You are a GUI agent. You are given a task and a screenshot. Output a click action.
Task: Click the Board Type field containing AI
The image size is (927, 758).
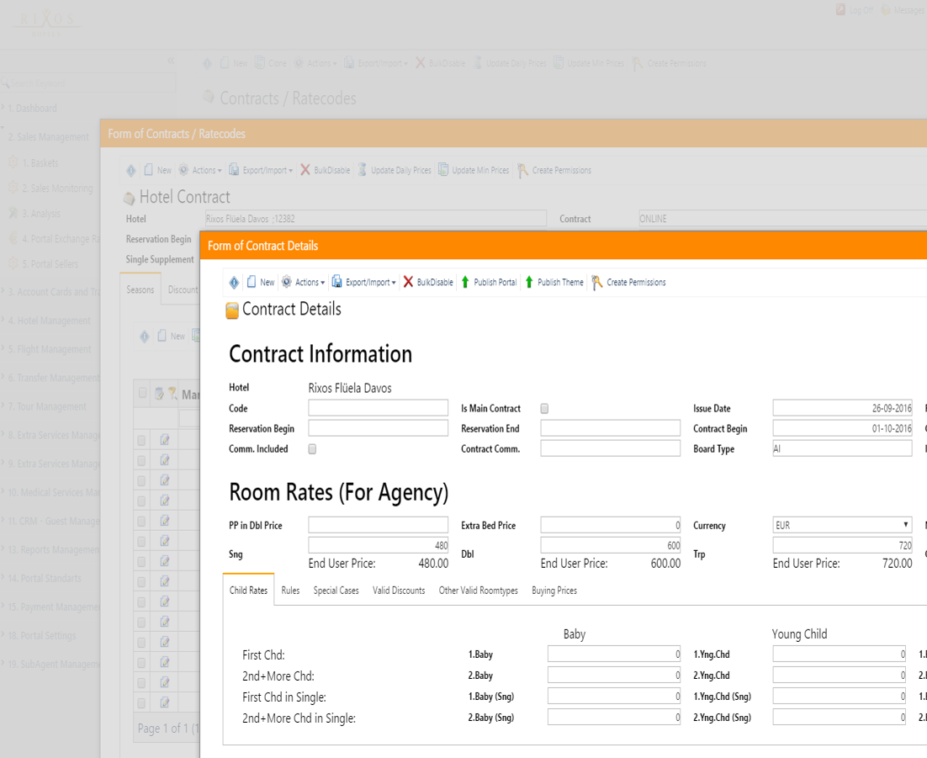[842, 448]
